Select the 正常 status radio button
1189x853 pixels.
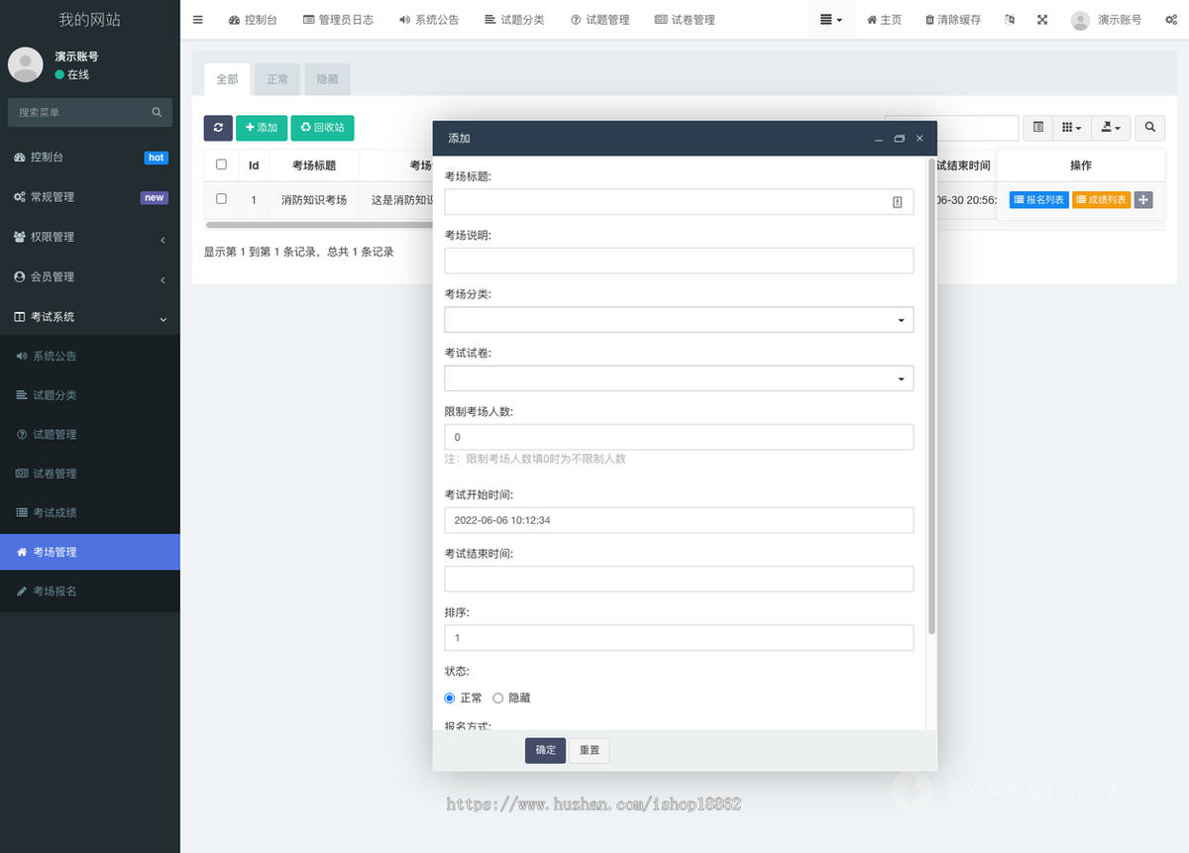coord(449,697)
